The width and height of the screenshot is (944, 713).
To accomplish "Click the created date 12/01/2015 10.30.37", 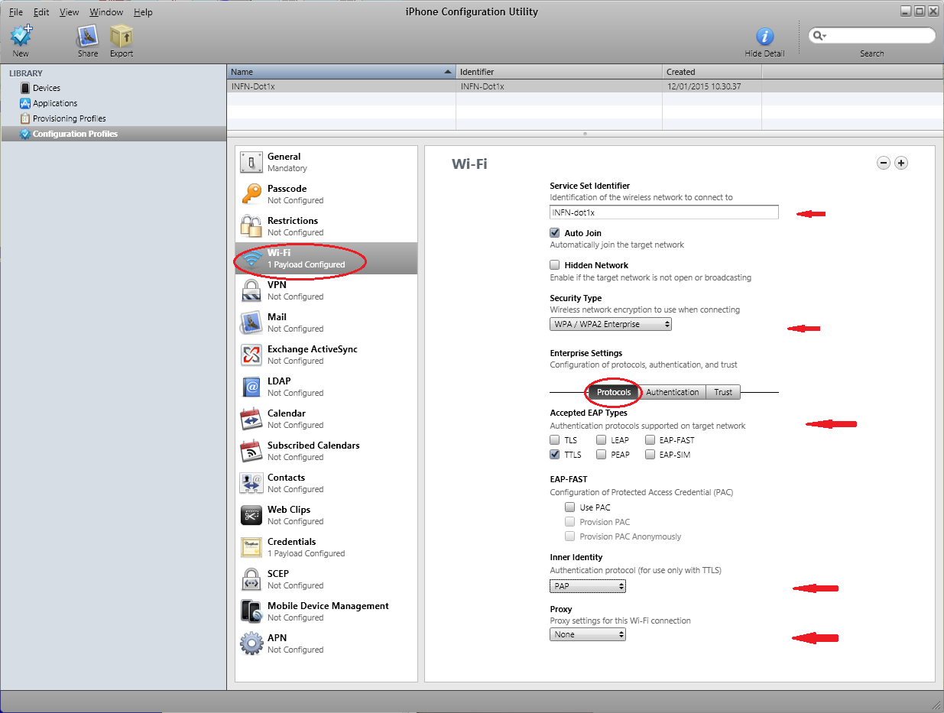I will pyautogui.click(x=703, y=86).
